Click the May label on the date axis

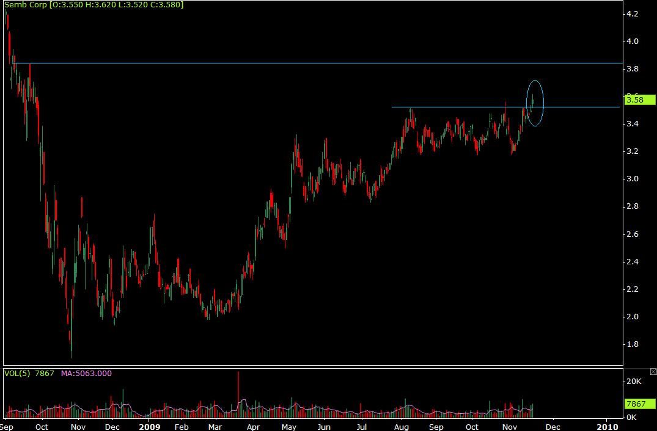(x=289, y=427)
